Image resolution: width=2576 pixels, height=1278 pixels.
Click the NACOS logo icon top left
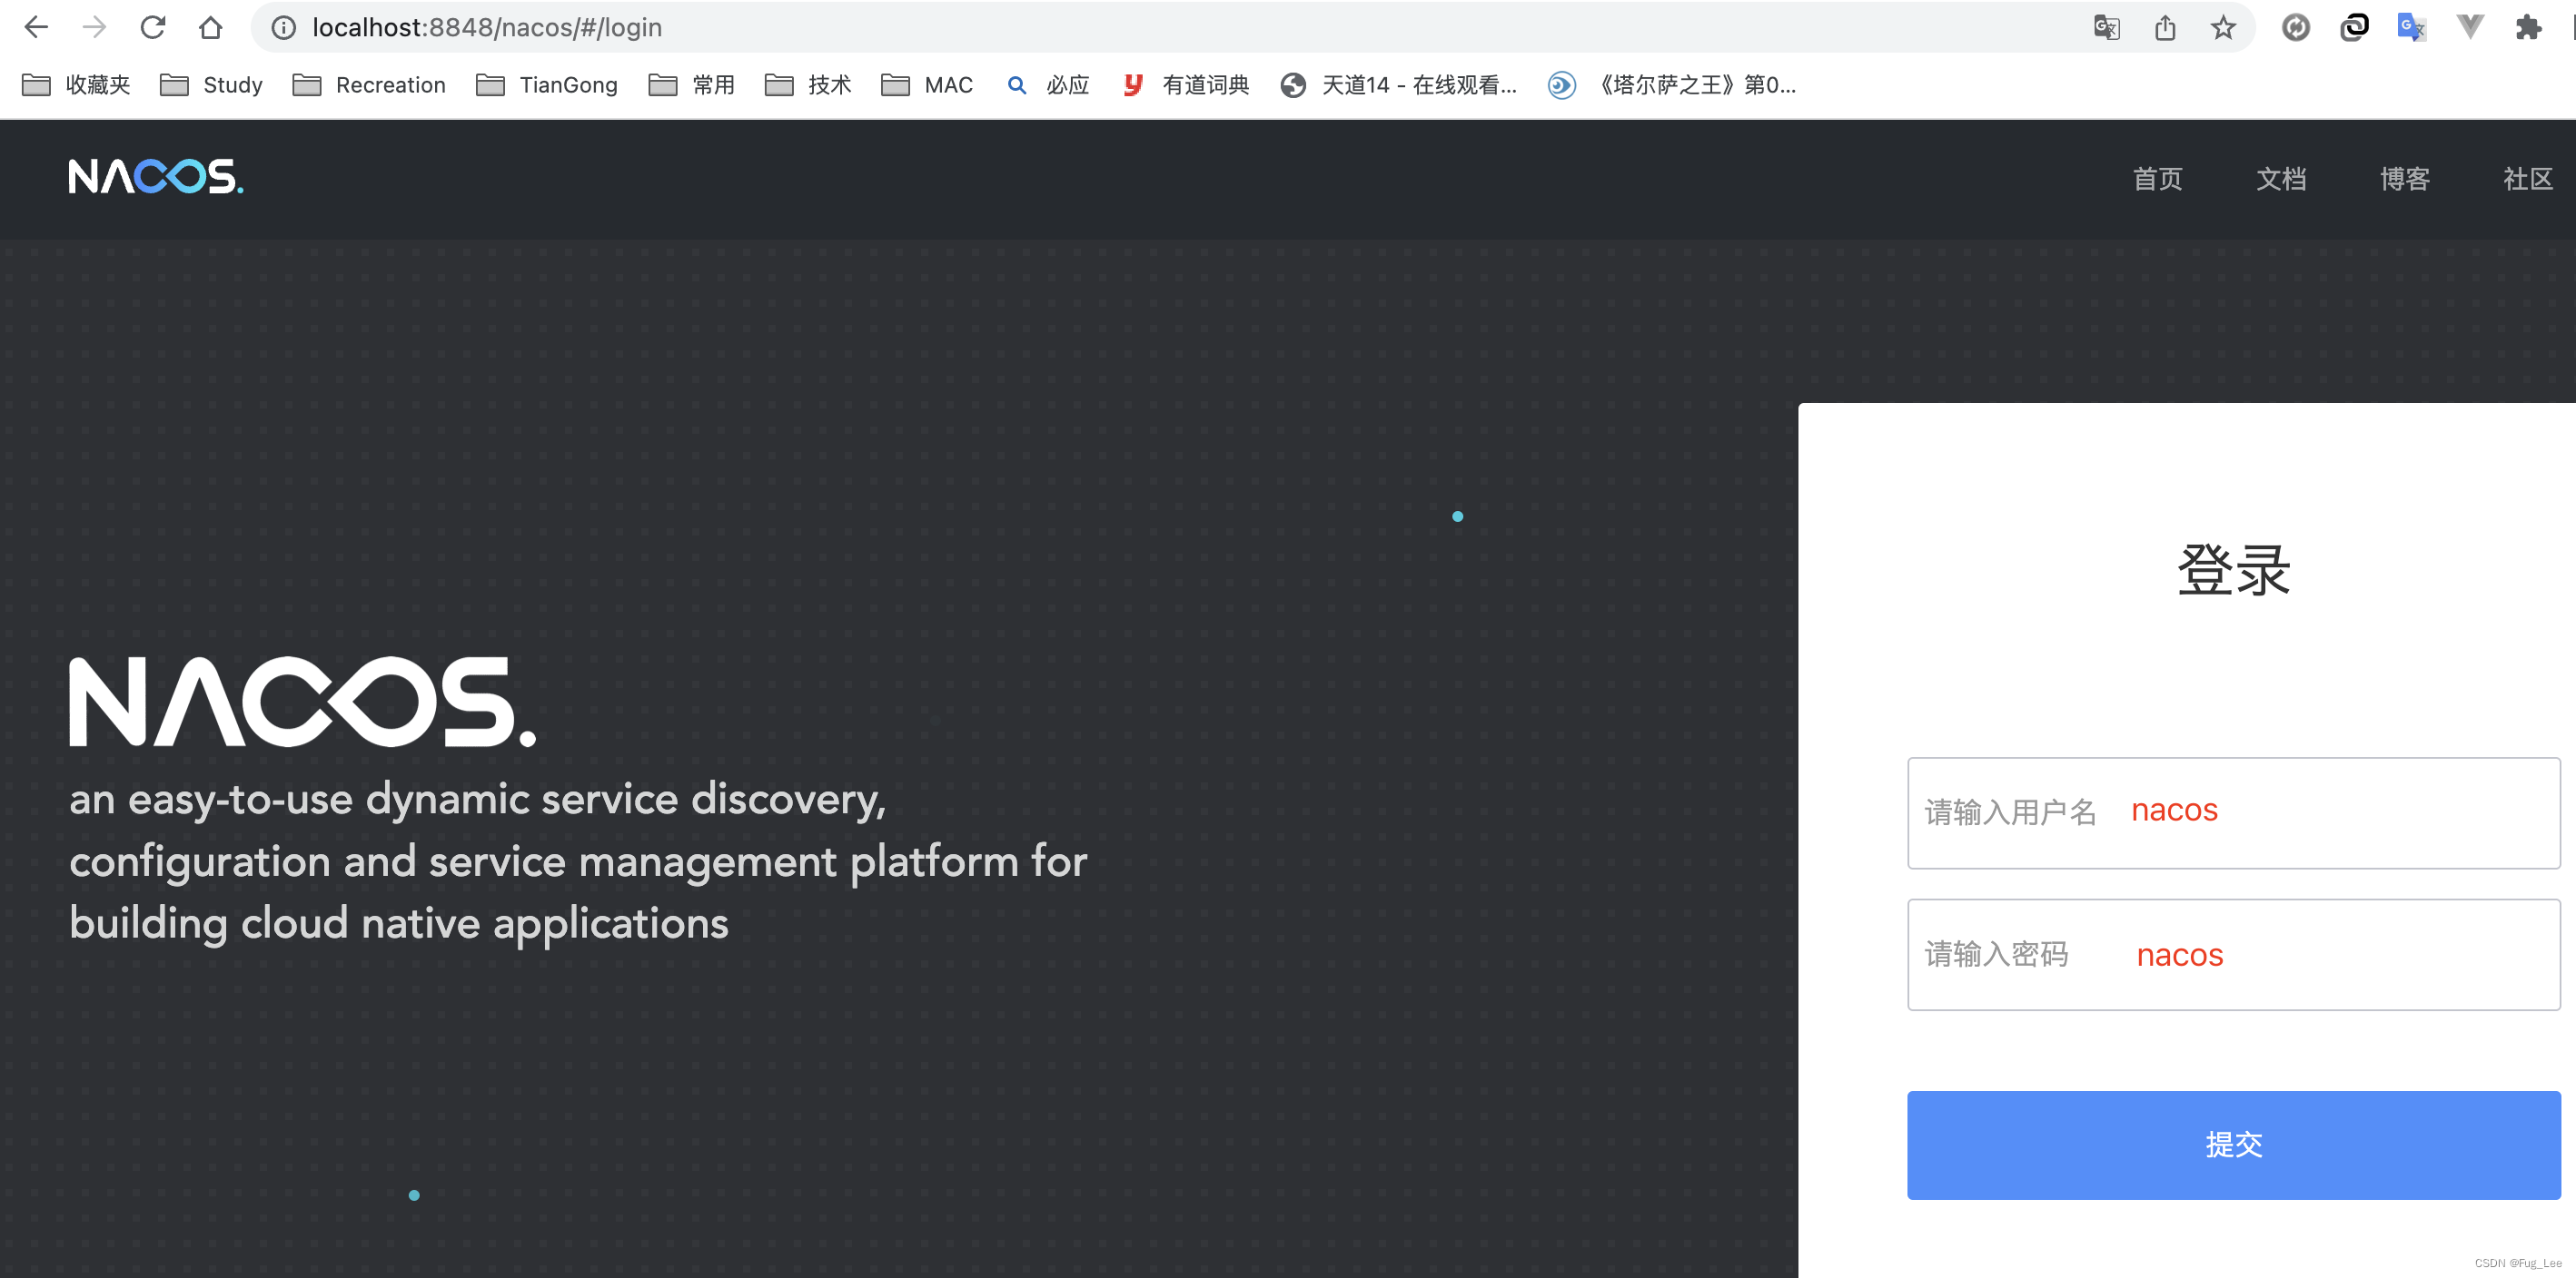(x=154, y=177)
